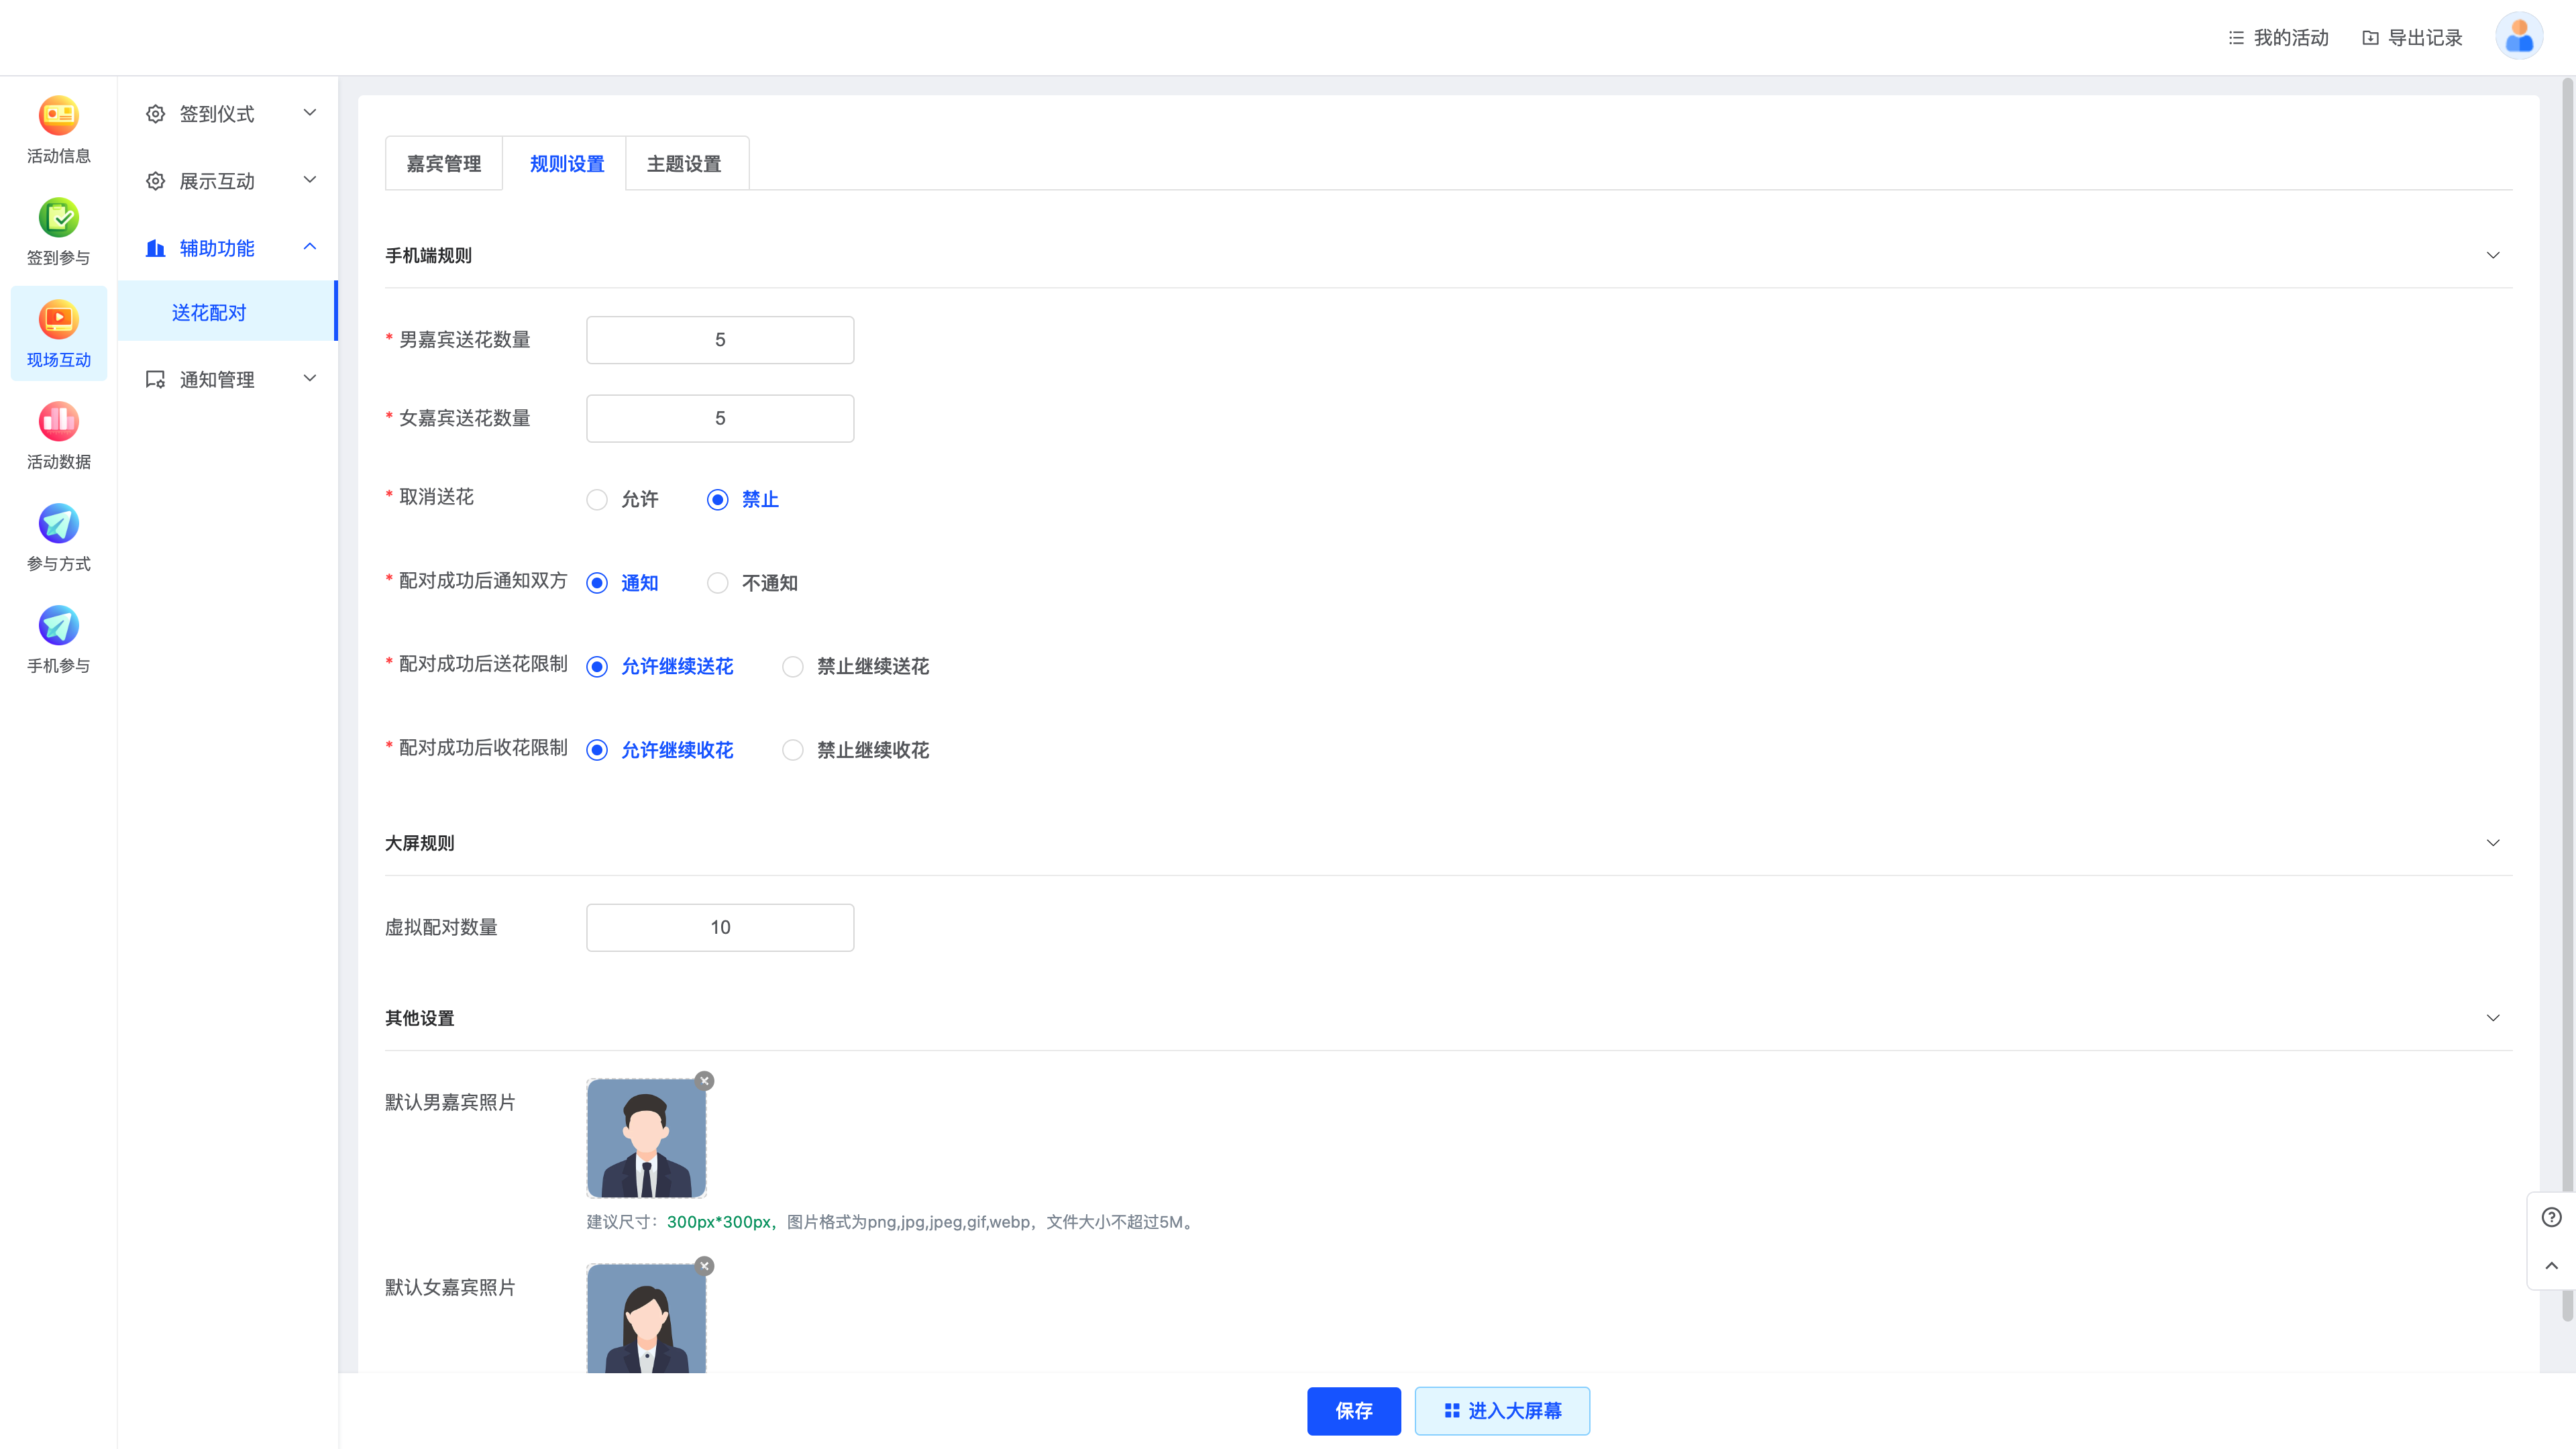This screenshot has height=1449, width=2576.
Task: Remove the default male guest photo
Action: tap(705, 1081)
